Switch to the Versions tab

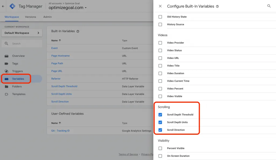(30, 17)
